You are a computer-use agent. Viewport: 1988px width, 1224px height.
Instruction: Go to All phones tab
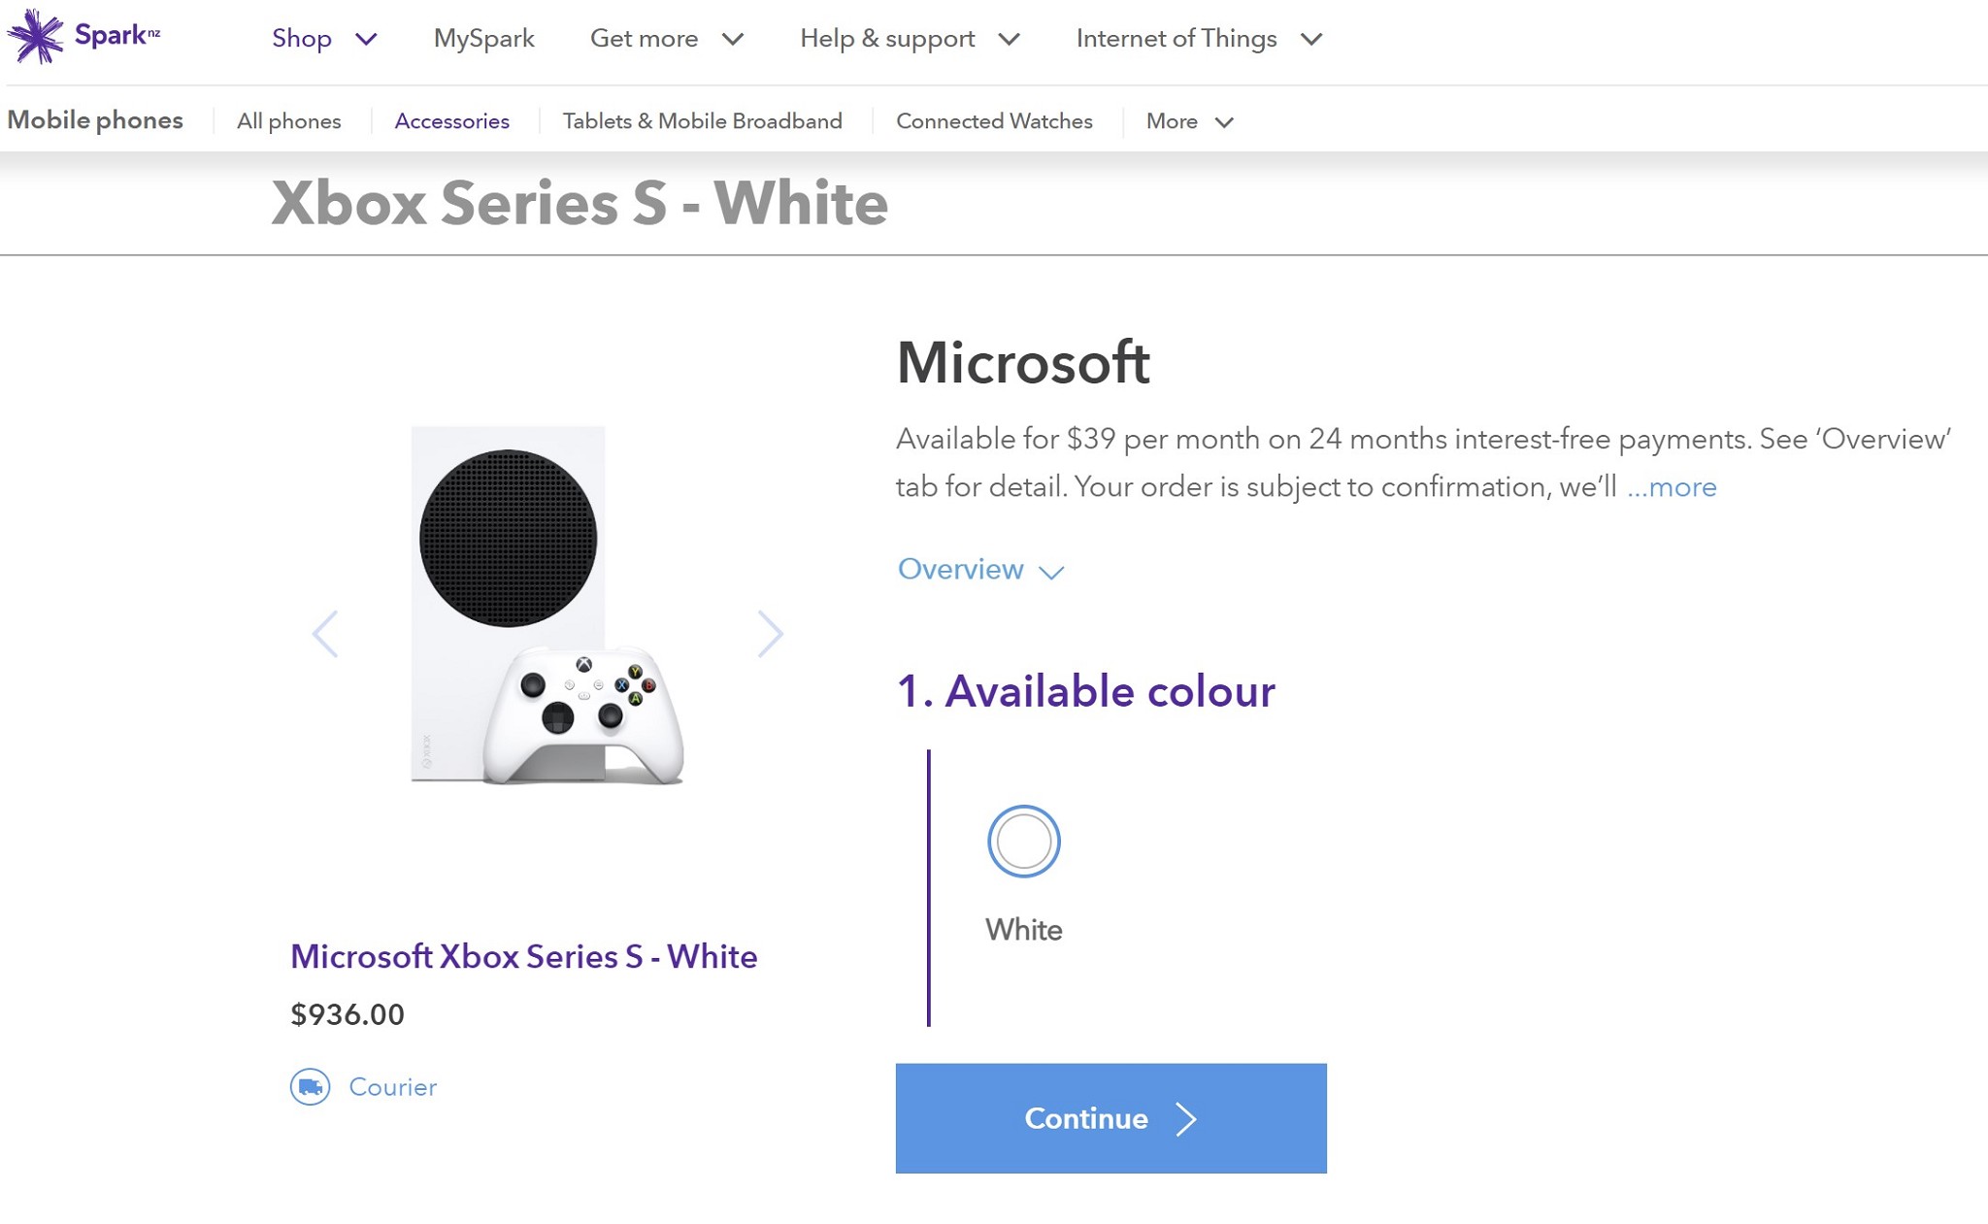coord(288,121)
